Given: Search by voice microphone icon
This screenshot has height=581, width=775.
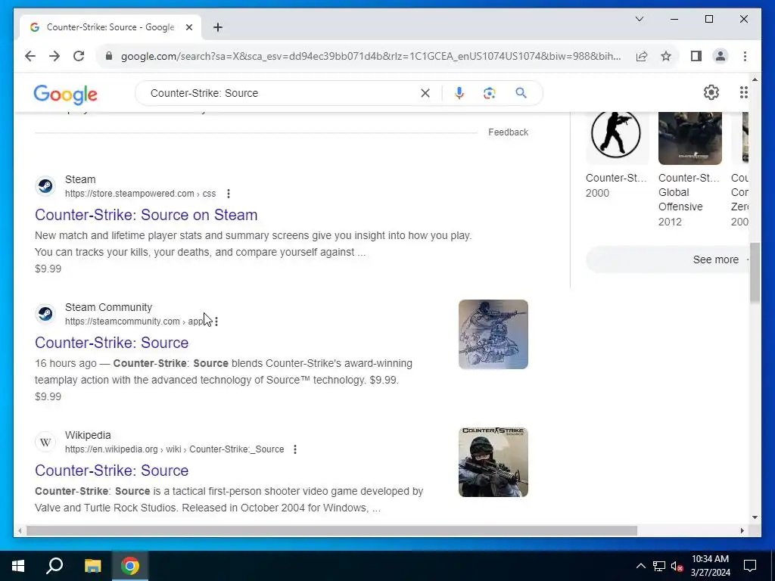Looking at the screenshot, I should tap(459, 93).
